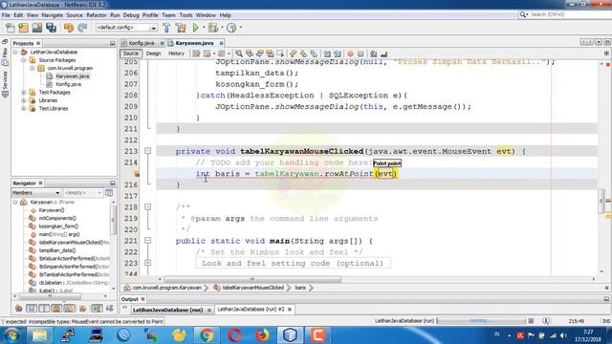Toggle Sort by Source in Navigator
Screen dimensions: 612x344
pyautogui.click(x=110, y=309)
